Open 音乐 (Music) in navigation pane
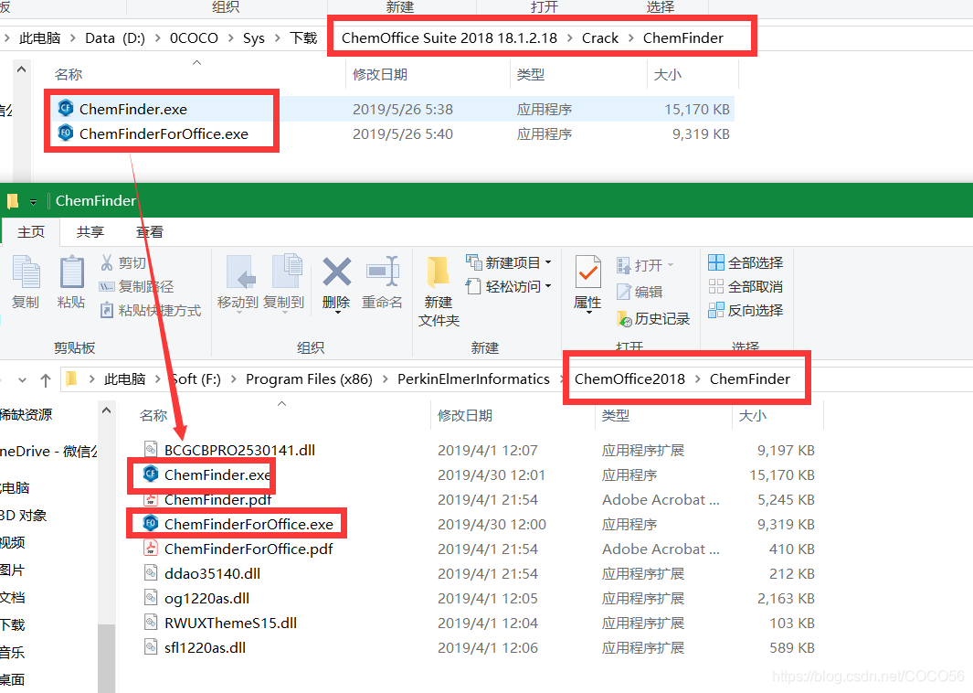Viewport: 973px width, 693px height. point(13,652)
